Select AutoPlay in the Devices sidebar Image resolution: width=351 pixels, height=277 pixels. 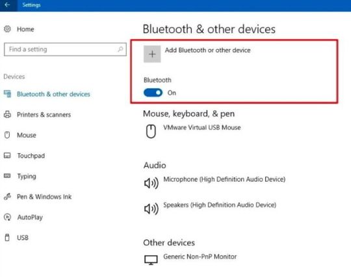(x=30, y=217)
